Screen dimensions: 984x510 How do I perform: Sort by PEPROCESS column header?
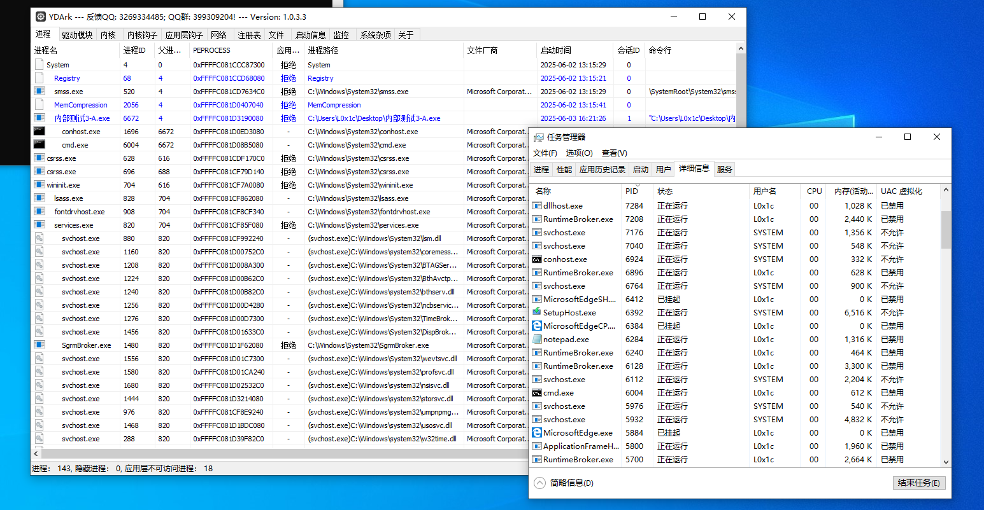click(231, 50)
